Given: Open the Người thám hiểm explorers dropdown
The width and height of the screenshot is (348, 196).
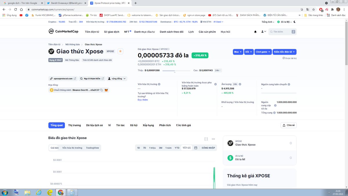Looking at the screenshot, I should (92, 78).
